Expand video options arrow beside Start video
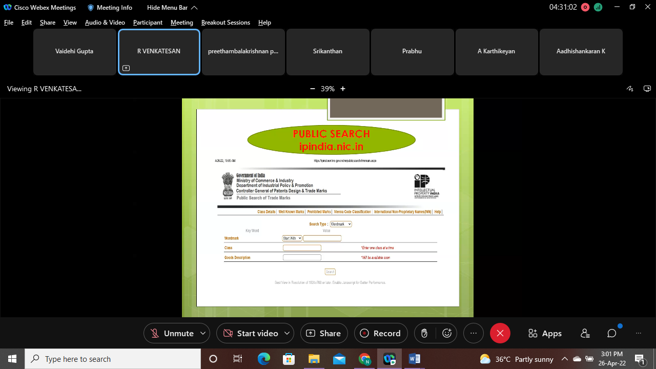Screen dimensions: 656x369 pyautogui.click(x=287, y=333)
